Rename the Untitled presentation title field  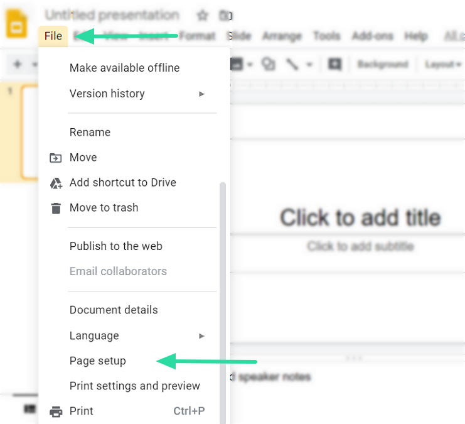tap(112, 15)
